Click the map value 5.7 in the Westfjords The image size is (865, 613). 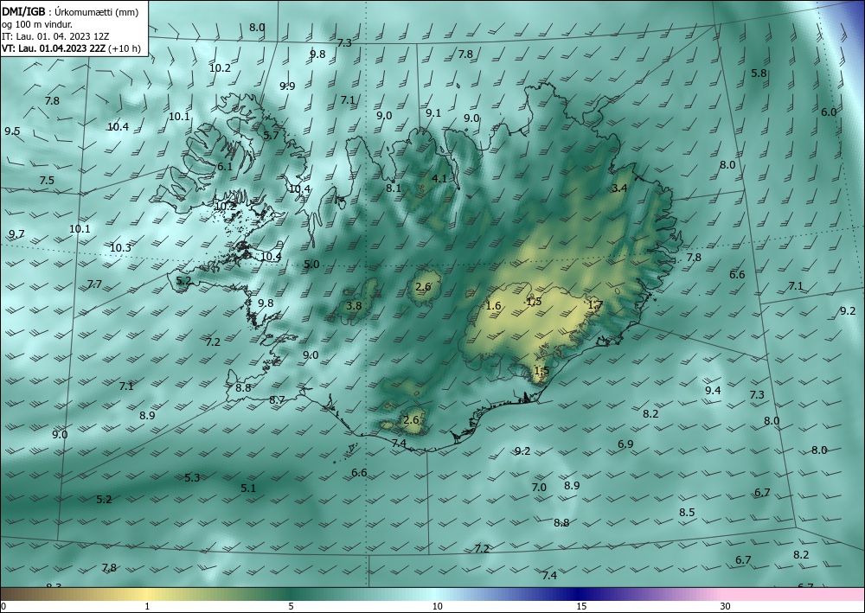click(x=271, y=135)
